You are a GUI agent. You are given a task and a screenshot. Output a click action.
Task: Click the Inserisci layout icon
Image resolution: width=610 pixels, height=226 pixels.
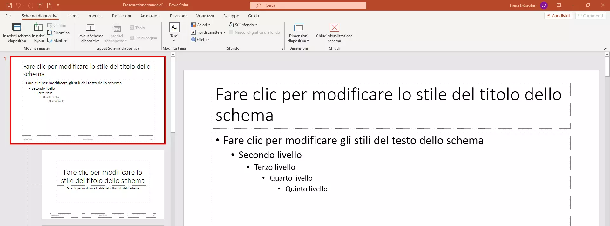coord(38,28)
